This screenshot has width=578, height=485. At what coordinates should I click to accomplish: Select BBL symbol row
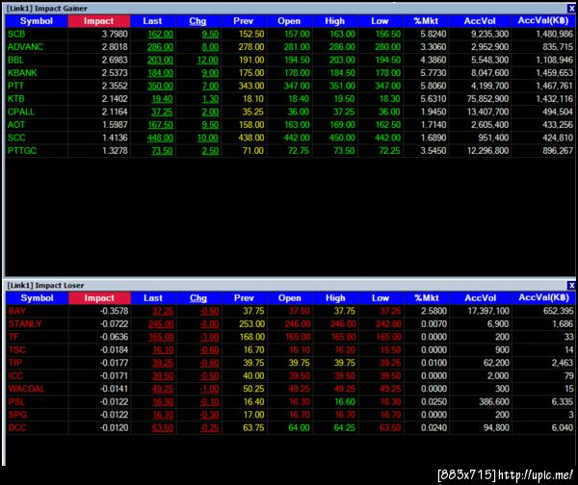point(15,60)
